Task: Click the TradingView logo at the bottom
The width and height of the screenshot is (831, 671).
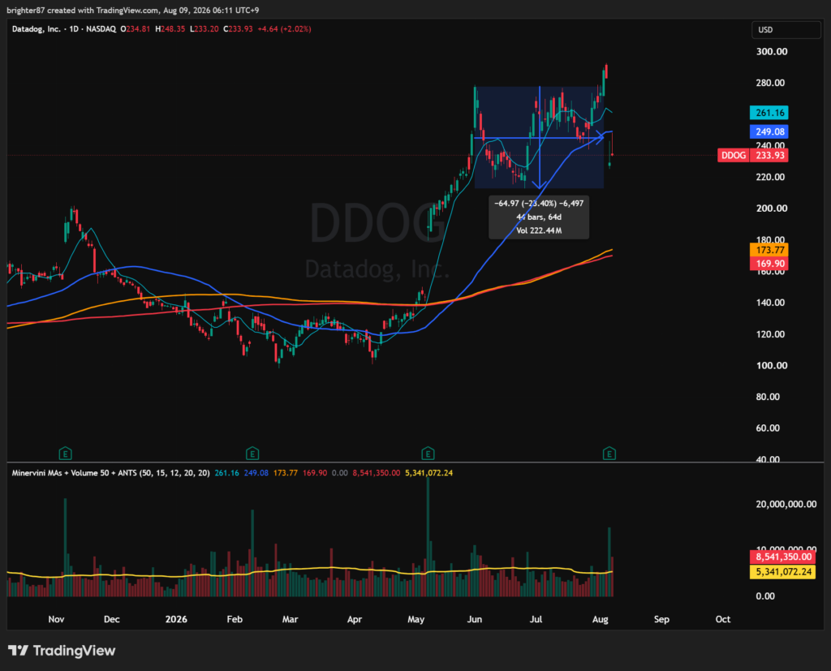Action: 62,651
